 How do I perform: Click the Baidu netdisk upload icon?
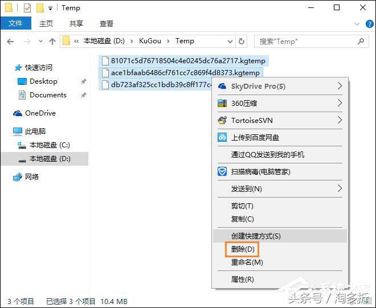coord(222,137)
